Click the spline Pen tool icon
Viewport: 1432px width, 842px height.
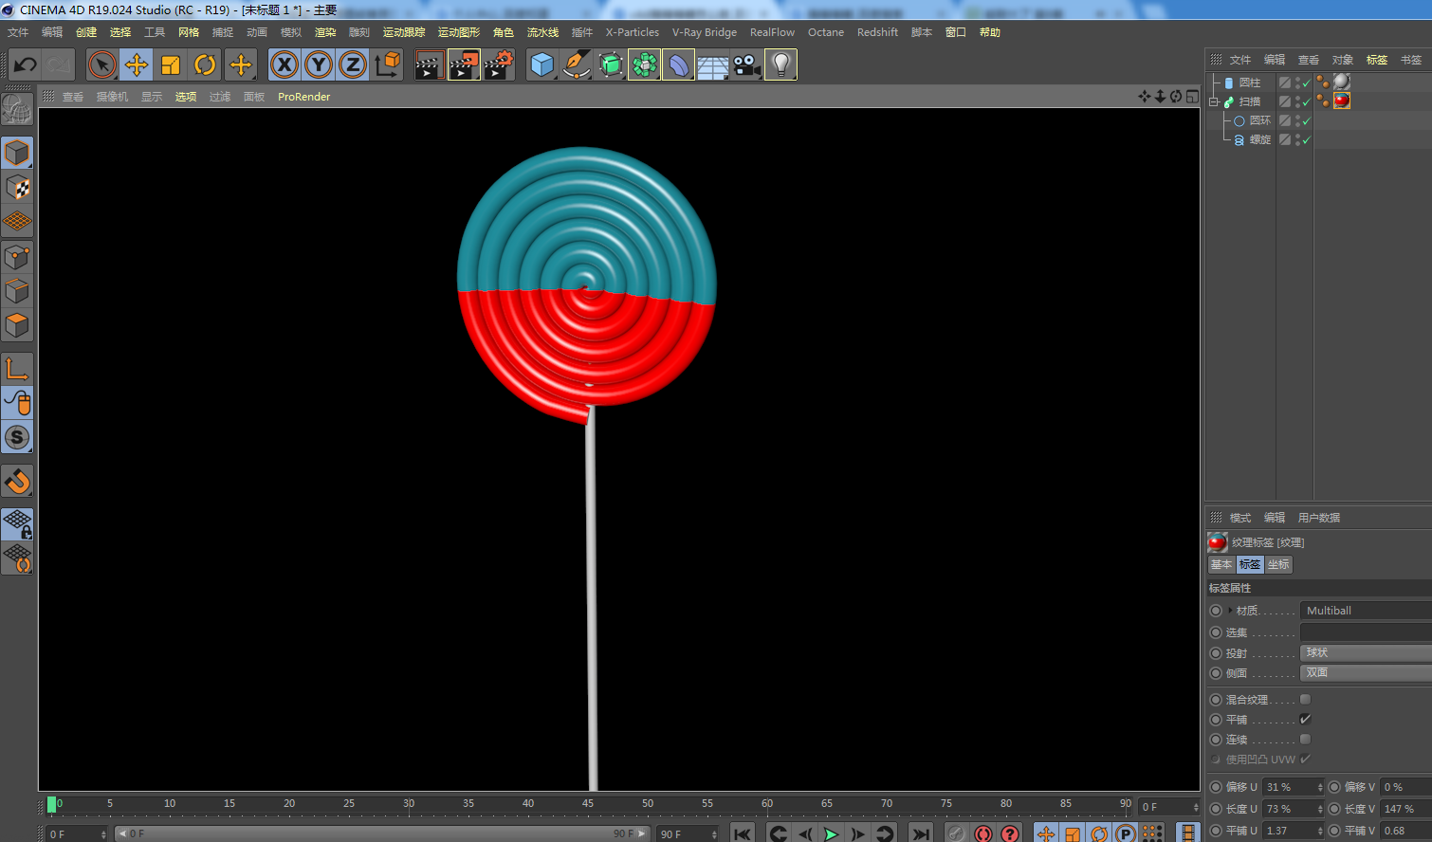pyautogui.click(x=576, y=65)
